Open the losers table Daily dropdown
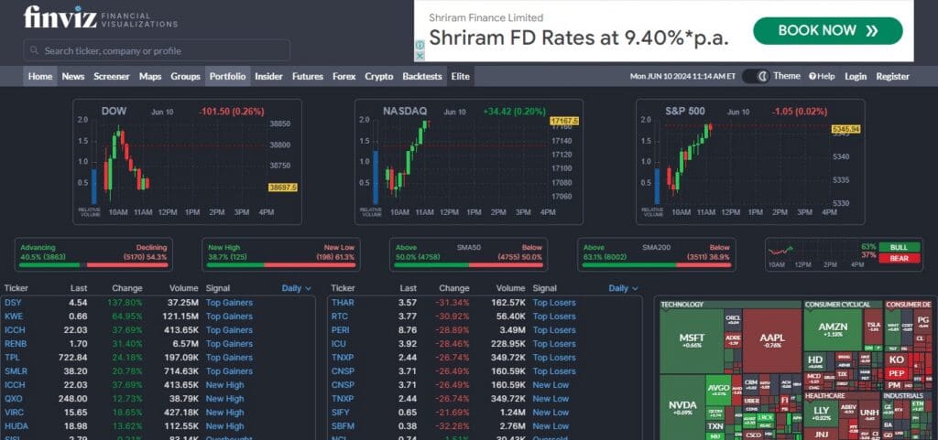938x440 pixels. (623, 288)
